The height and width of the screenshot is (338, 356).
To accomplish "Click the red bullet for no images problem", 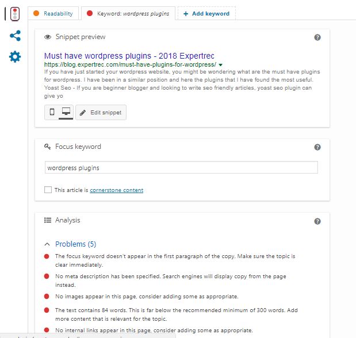I will (x=47, y=297).
